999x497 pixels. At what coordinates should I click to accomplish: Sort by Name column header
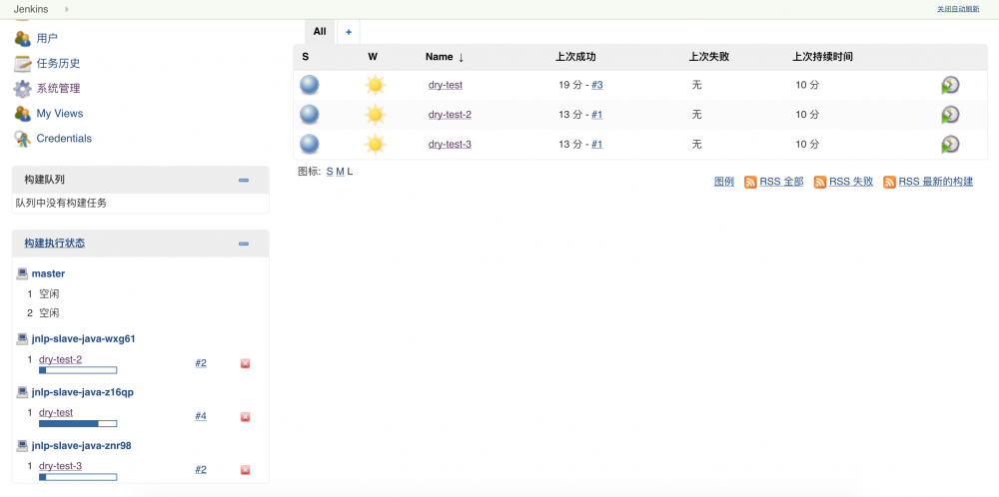(445, 57)
